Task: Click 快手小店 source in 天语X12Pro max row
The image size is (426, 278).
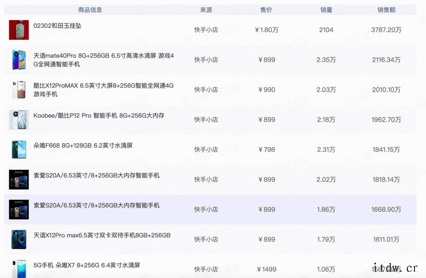Action: pos(206,239)
